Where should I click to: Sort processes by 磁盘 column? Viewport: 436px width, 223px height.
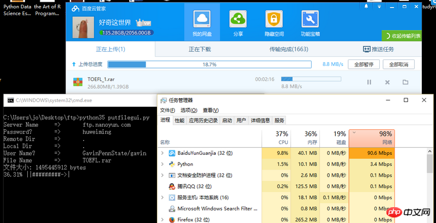(x=334, y=138)
